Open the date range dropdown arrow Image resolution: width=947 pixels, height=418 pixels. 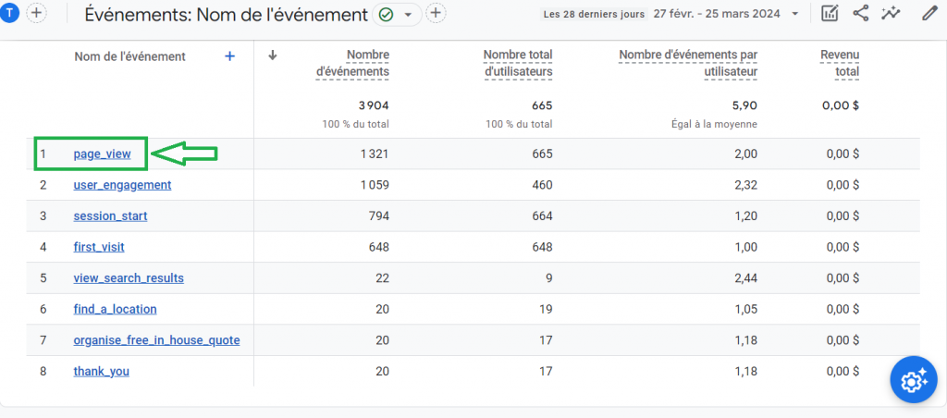coord(794,13)
